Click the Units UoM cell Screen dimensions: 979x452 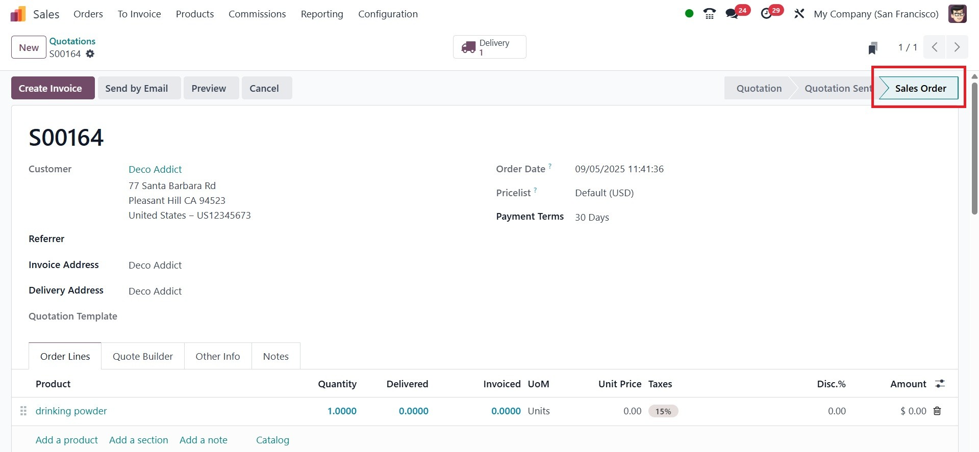pos(539,411)
